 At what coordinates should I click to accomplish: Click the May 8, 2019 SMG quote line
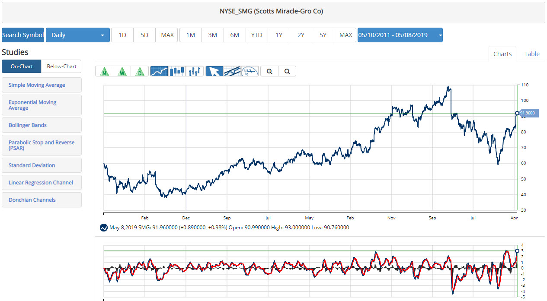tap(229, 228)
